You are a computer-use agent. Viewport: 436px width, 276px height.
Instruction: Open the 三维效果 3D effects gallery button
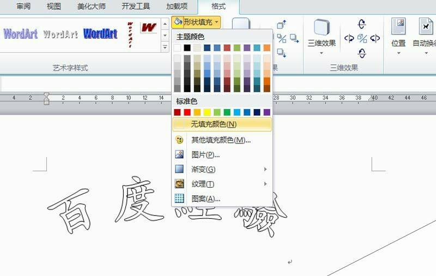(x=322, y=36)
